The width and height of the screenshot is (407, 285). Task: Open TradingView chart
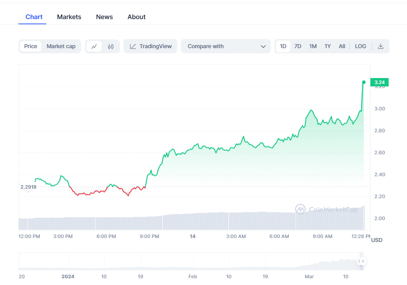[151, 46]
